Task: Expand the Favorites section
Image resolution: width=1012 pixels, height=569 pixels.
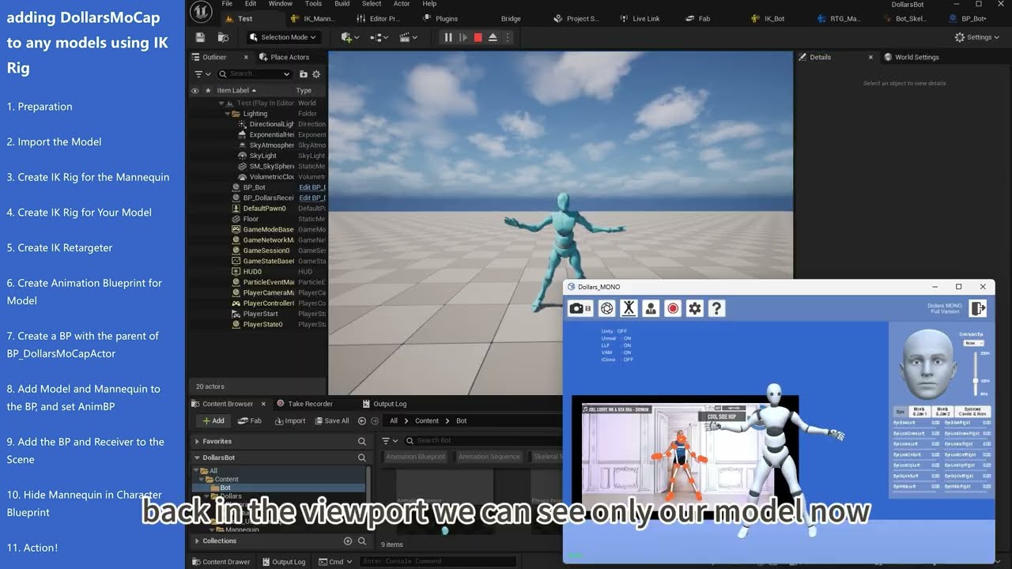Action: click(x=198, y=441)
